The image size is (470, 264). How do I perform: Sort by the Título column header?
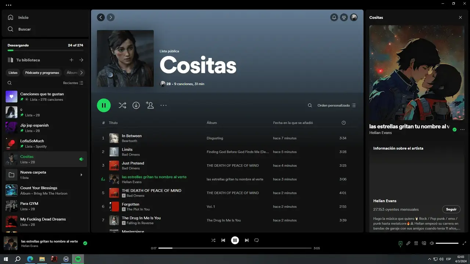pos(113,123)
